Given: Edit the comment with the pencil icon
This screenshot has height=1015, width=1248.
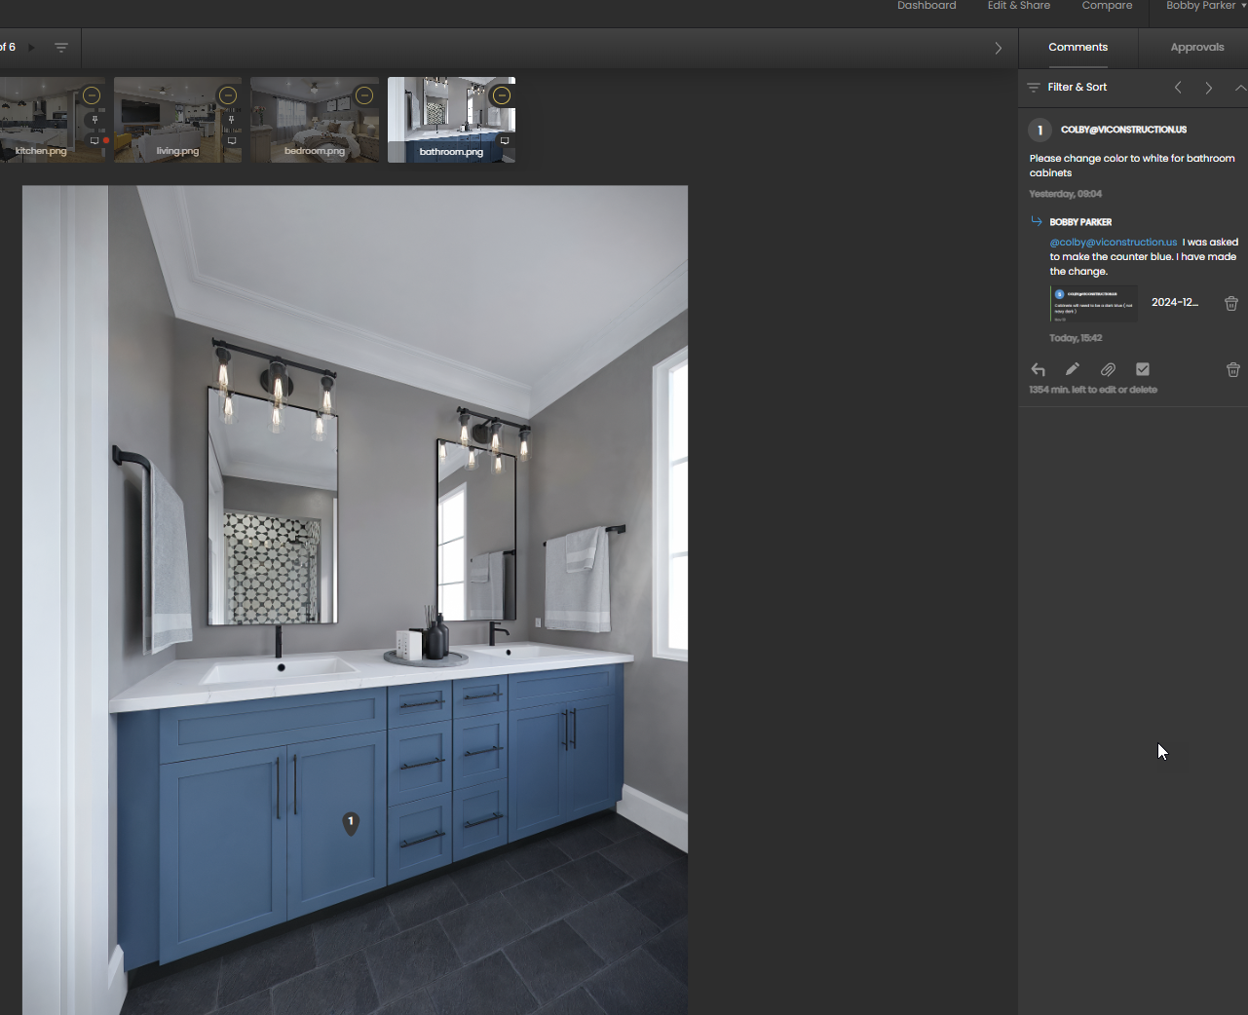Looking at the screenshot, I should coord(1073,369).
